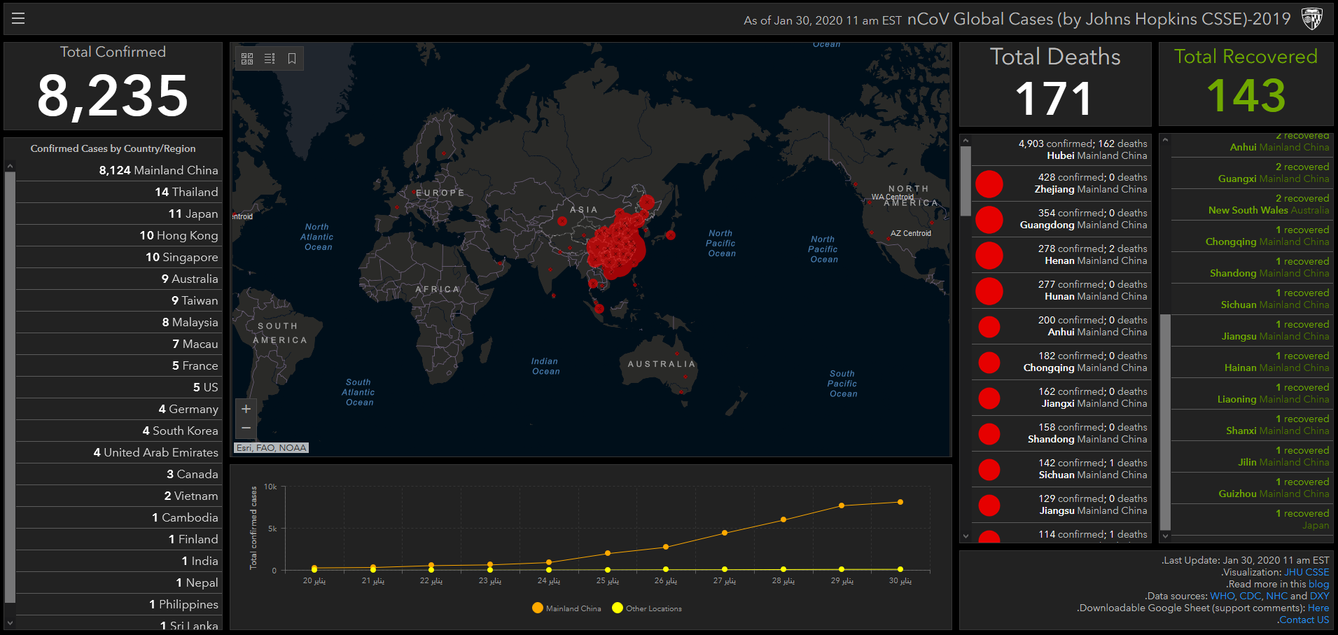Open the hamburger menu
Image resolution: width=1338 pixels, height=635 pixels.
click(18, 19)
